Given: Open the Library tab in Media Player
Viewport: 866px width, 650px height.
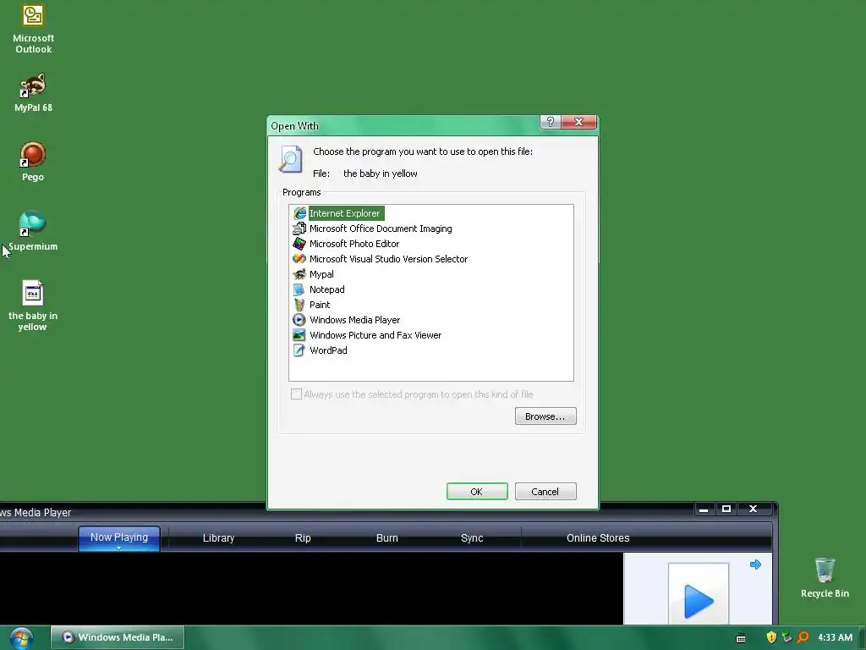Looking at the screenshot, I should (219, 537).
